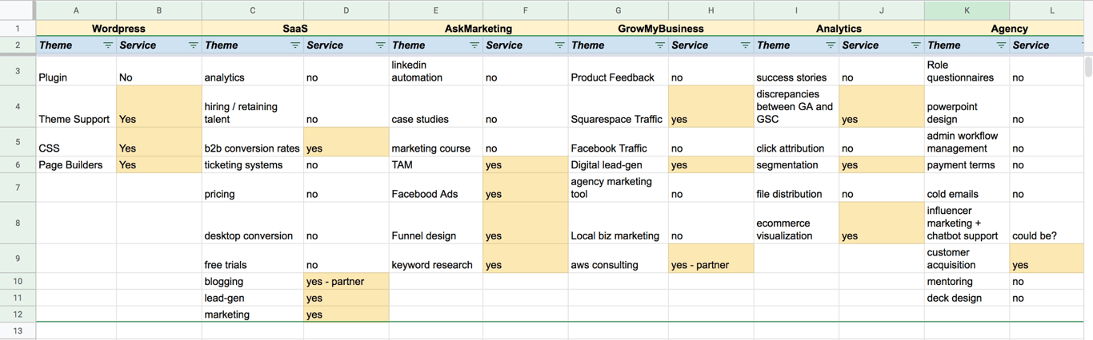Click the deck design cell
The image size is (1093, 340).
pos(967,298)
